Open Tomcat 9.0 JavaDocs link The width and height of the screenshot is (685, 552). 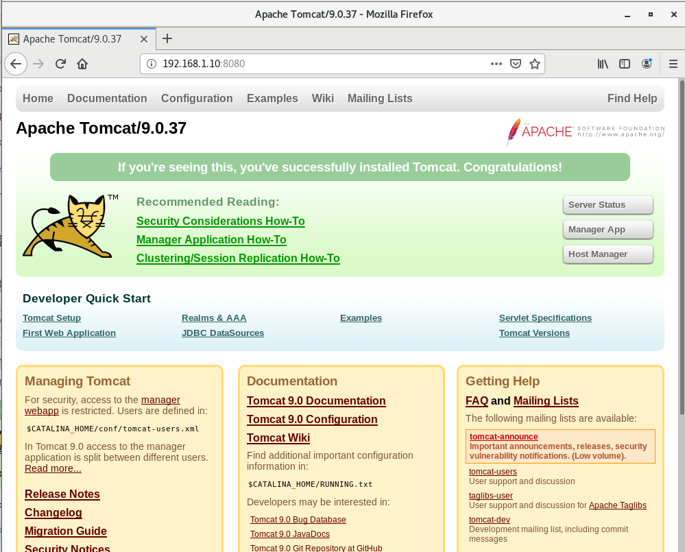pyautogui.click(x=289, y=534)
